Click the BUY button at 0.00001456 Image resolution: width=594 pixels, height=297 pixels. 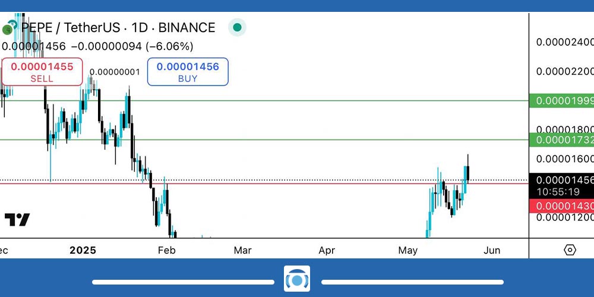[188, 71]
